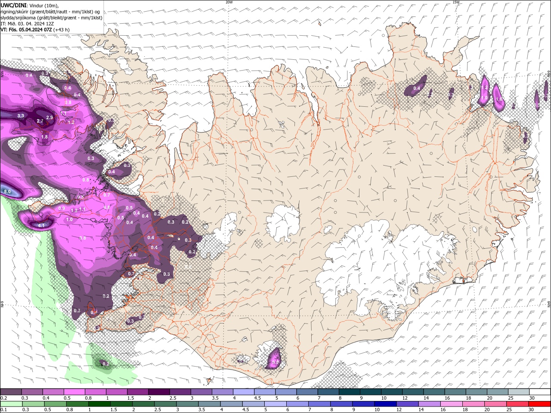The height and width of the screenshot is (413, 551).
Task: Select the light green bottom-row swatch for 0.1–0.3
Action: pos(11,404)
